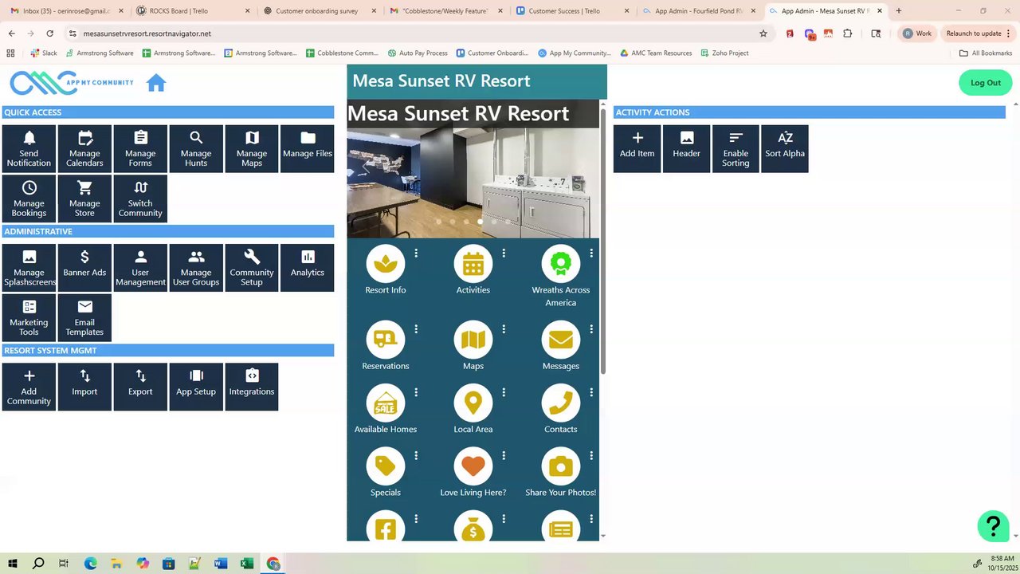
Task: Click Switch Community tile
Action: point(140,199)
